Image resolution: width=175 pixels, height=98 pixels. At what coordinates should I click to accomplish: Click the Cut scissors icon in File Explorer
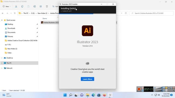pyautogui.click(x=16, y=7)
